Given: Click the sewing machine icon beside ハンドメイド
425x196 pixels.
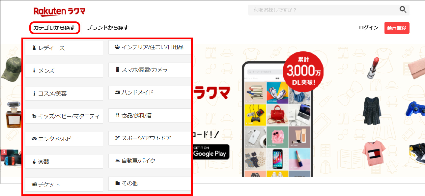Looking at the screenshot, I should pos(117,93).
